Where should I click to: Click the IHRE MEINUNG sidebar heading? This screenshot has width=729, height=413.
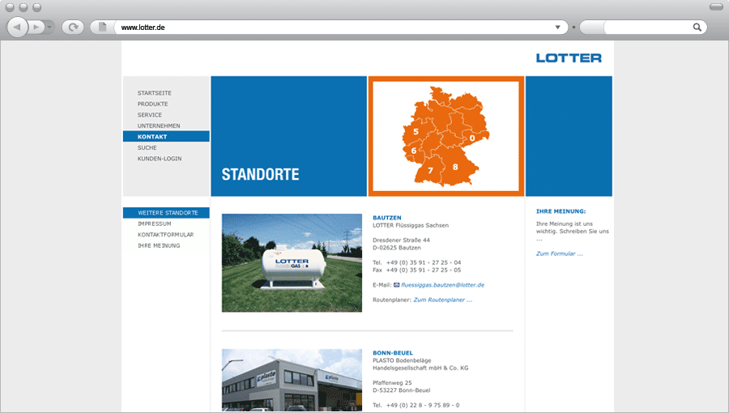click(x=561, y=211)
